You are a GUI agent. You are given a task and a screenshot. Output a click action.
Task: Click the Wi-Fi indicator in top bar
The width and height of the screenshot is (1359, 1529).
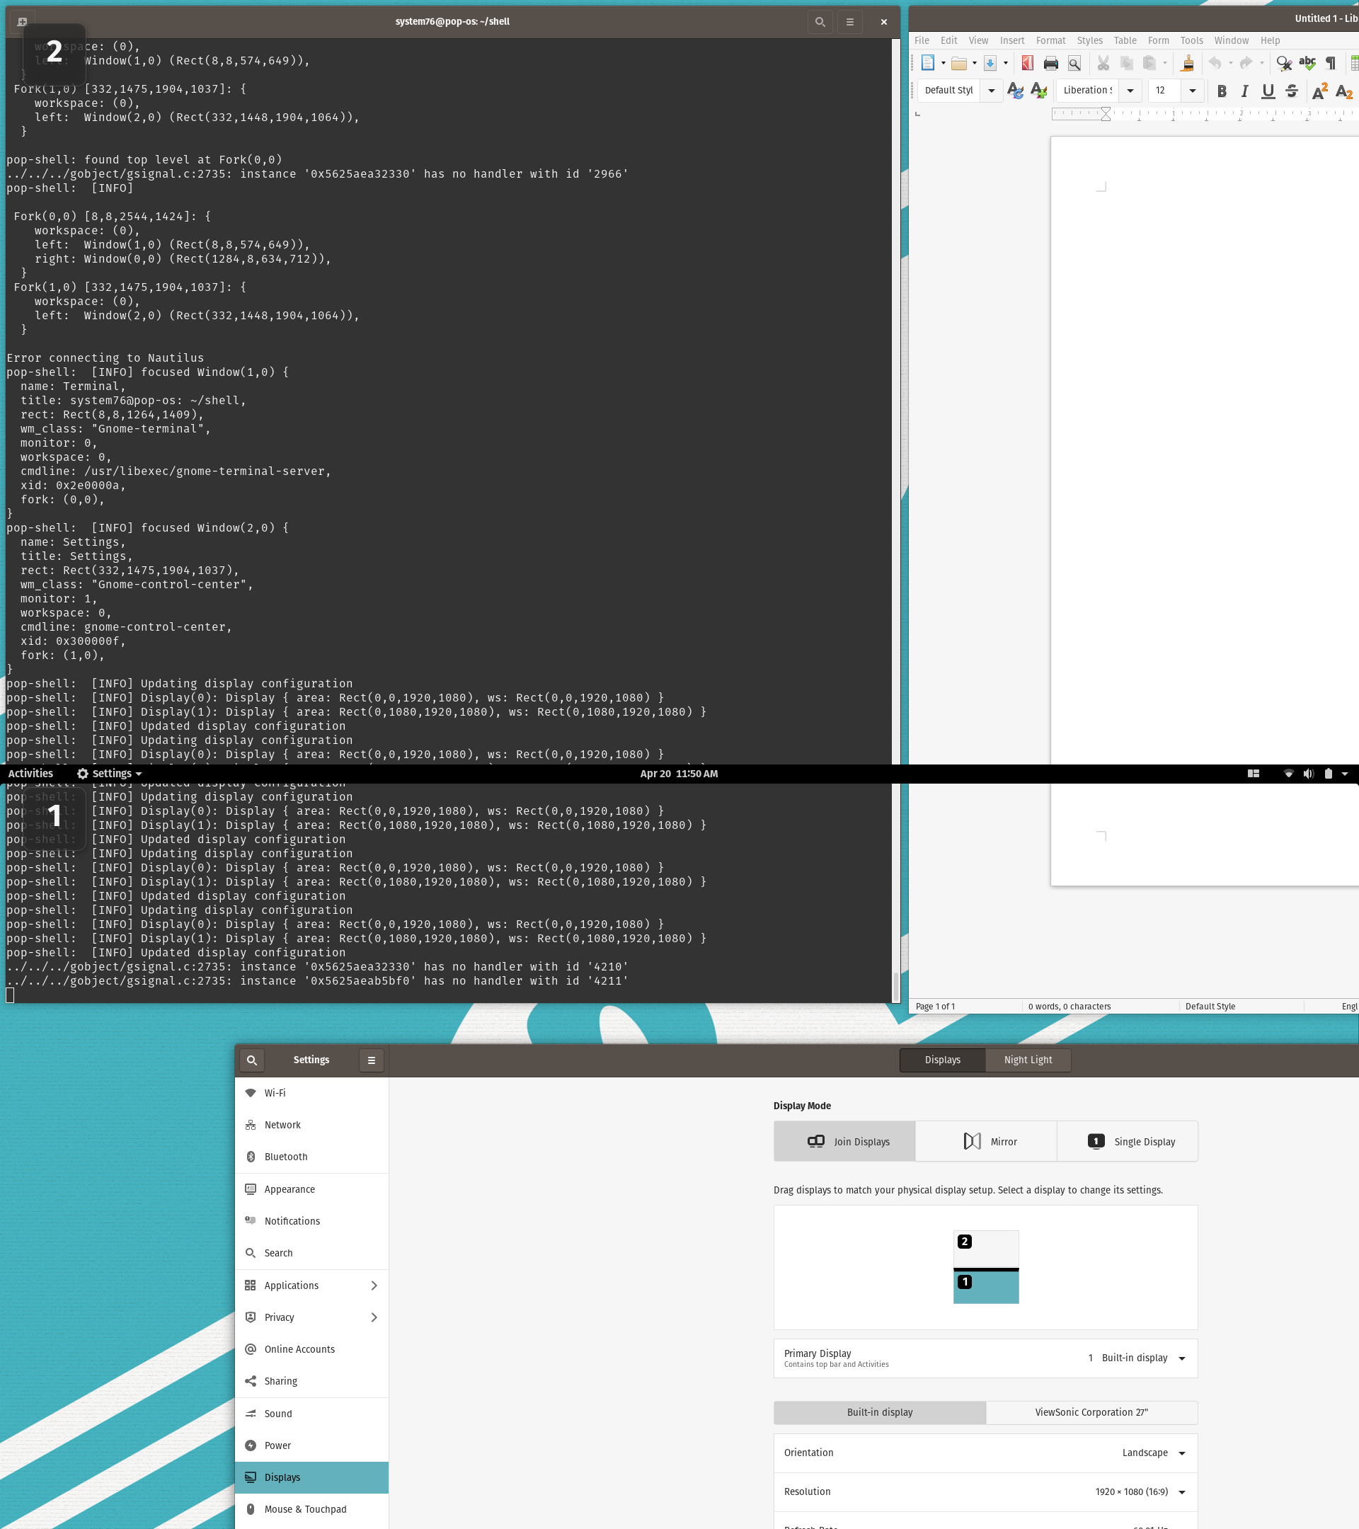pos(1289,774)
